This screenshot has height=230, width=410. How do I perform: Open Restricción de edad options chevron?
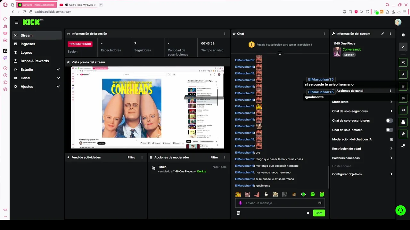click(x=391, y=149)
